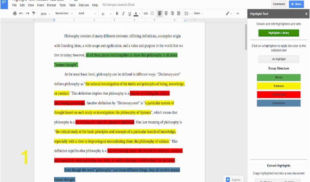Image resolution: width=310 pixels, height=182 pixels.
Task: Click the left indent marker on ruler
Action: click(x=54, y=20)
